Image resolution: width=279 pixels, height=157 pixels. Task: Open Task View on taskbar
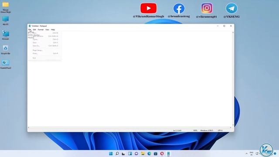click(123, 154)
